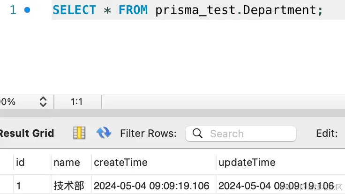Click the Edit label in results toolbar
The width and height of the screenshot is (345, 194).
point(327,133)
